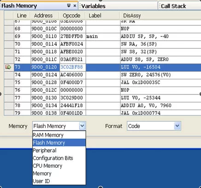Close the Flash Memory tab
Screen dimensions: 201x188
pyautogui.click(x=75, y=6)
